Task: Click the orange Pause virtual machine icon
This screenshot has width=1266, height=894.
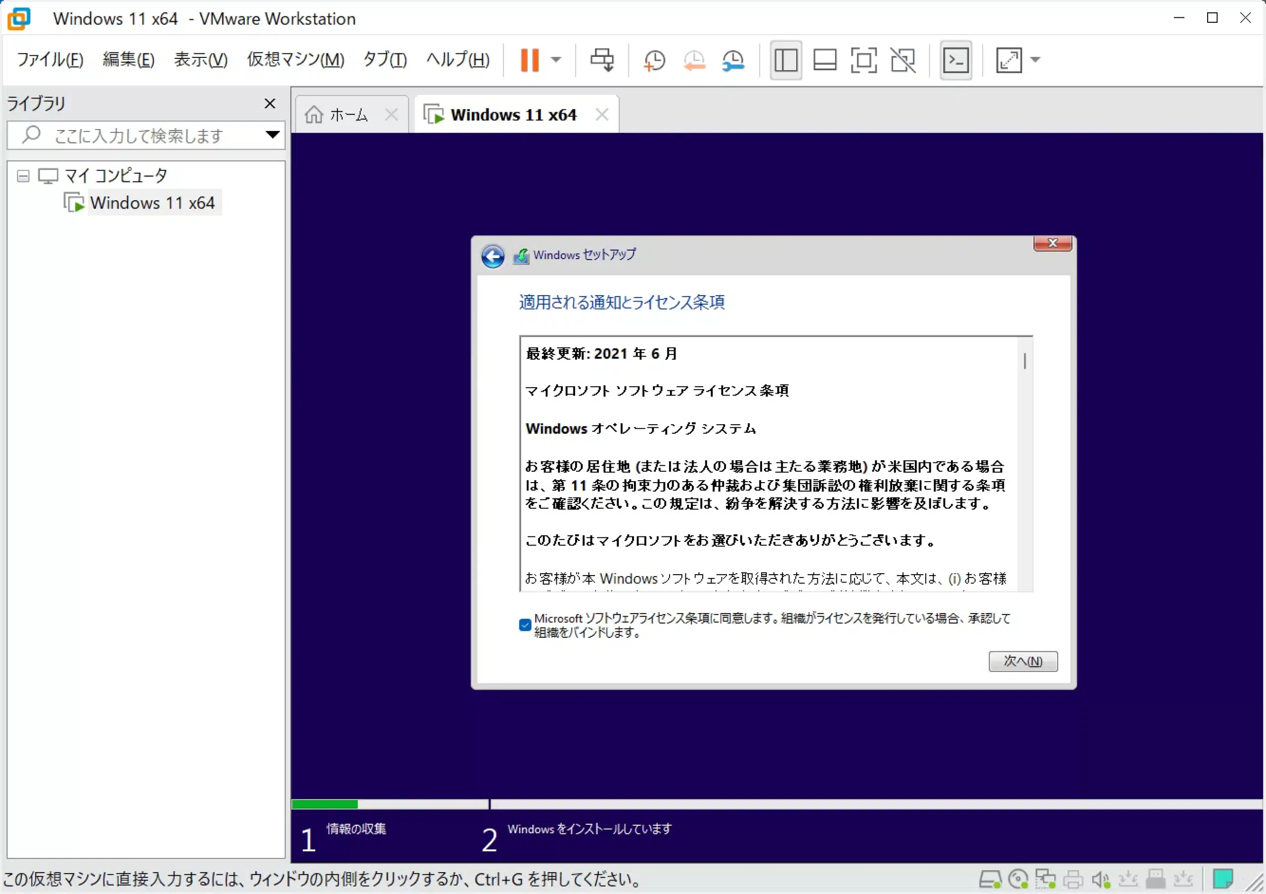Action: pos(529,59)
